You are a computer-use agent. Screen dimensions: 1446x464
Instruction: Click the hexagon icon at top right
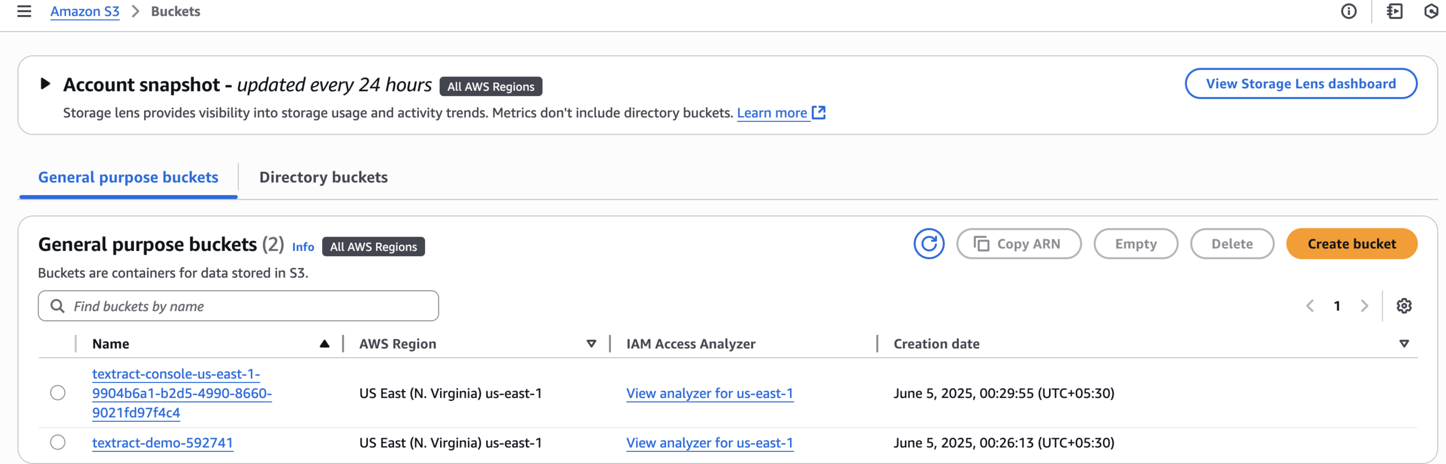pyautogui.click(x=1431, y=12)
